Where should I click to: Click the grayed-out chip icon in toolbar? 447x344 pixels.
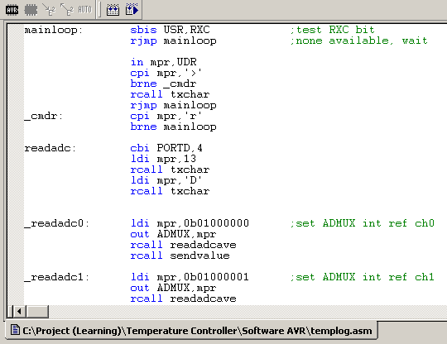pos(31,10)
